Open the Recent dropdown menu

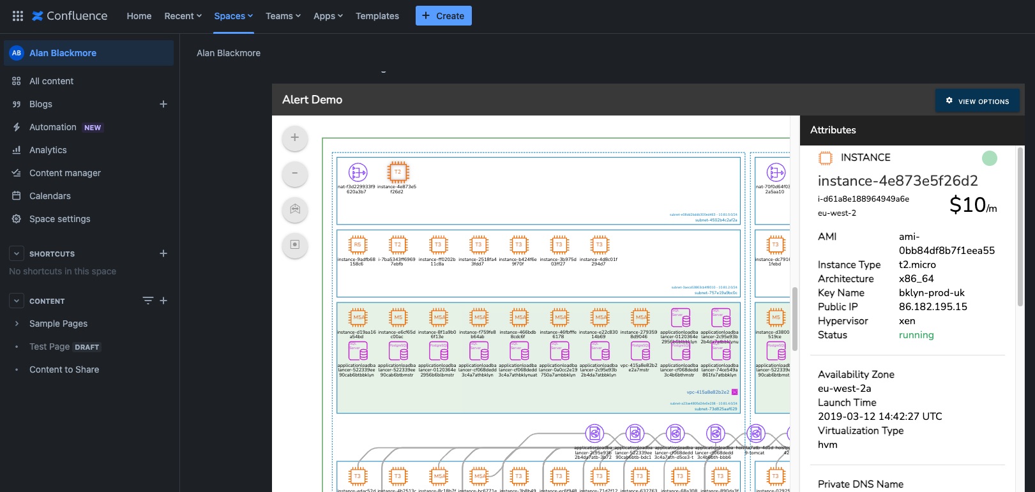click(x=183, y=16)
